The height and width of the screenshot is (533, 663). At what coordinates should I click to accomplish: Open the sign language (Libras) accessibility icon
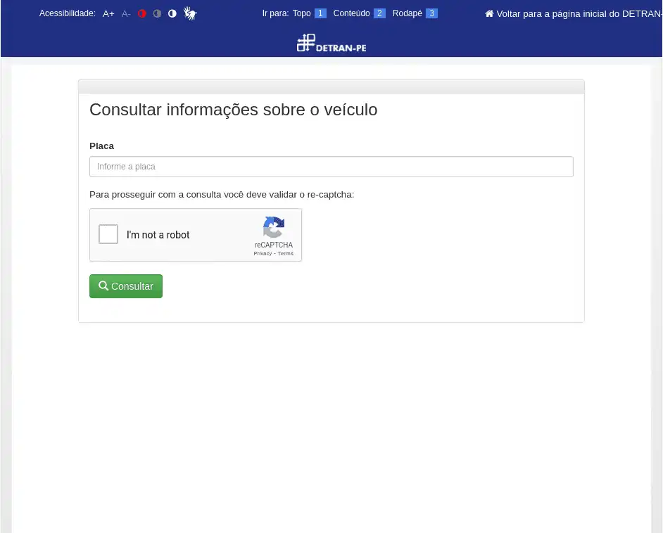click(x=190, y=13)
